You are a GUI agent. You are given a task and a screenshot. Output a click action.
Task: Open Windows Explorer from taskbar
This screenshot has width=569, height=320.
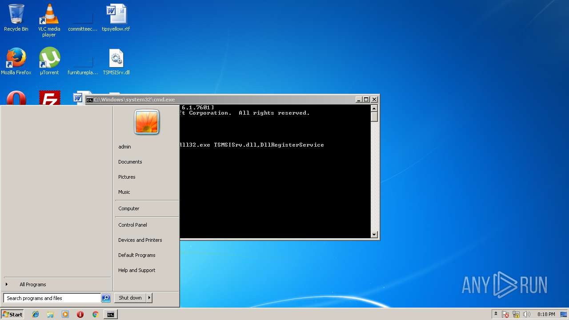tap(50, 314)
